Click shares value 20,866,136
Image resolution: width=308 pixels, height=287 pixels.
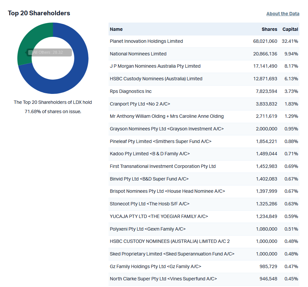(x=265, y=54)
